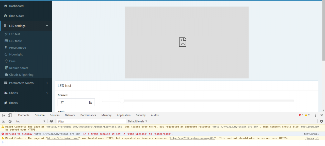Viewport: 325px width, 146px height.
Task: Switch to the Network tab
Action: (70, 115)
